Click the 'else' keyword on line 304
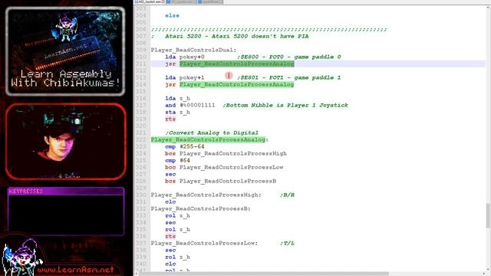Viewport: 491px width, 276px height. (172, 15)
